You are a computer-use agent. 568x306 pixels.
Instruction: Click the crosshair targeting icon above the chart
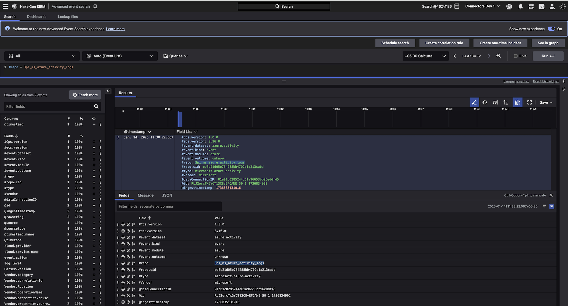pyautogui.click(x=485, y=102)
